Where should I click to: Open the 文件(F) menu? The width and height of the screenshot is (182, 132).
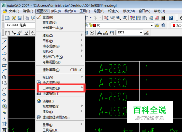coord(14,11)
